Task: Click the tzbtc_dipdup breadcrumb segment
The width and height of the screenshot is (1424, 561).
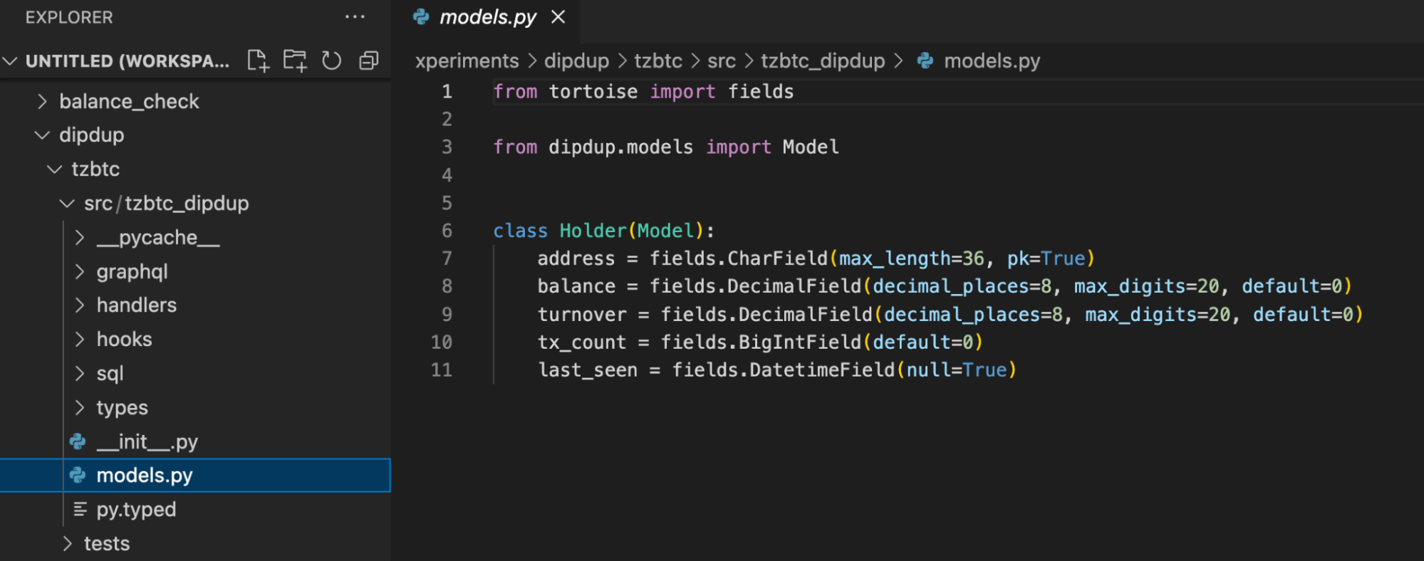Action: [822, 61]
